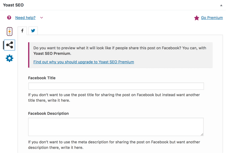Click into the Facebook Description textarea
Viewport: 226px width, 153px height.
click(x=116, y=127)
